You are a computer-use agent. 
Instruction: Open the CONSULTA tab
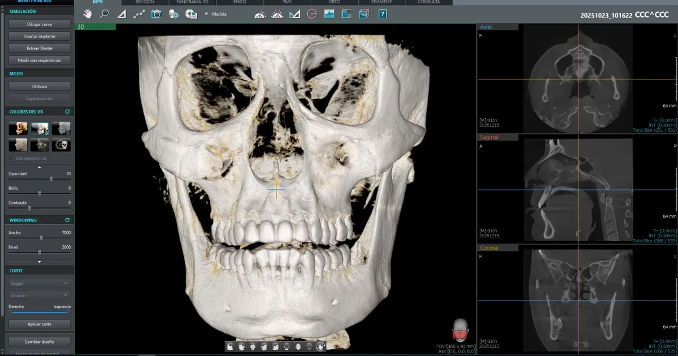[x=429, y=2]
